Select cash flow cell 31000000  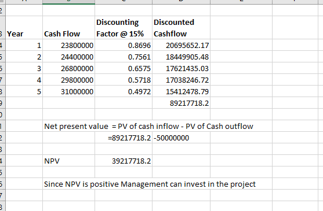pyautogui.click(x=68, y=91)
